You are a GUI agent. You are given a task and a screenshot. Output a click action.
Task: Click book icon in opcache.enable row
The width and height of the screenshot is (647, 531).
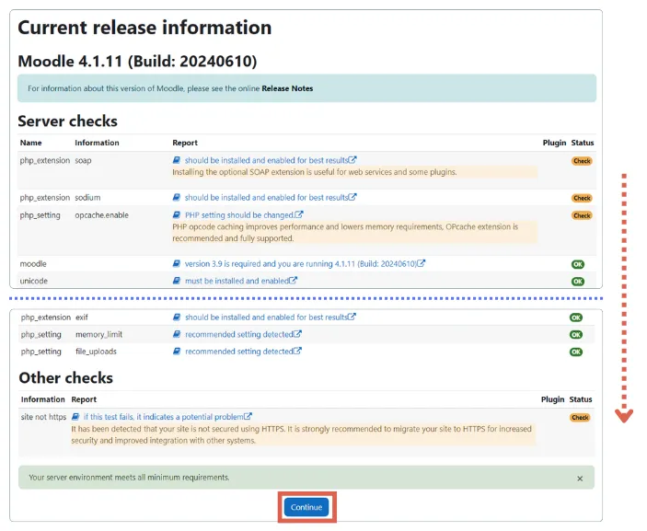tap(177, 215)
